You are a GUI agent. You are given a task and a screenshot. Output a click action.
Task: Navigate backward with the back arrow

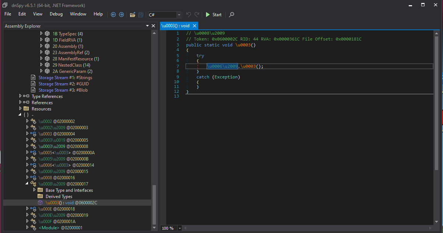(x=113, y=15)
